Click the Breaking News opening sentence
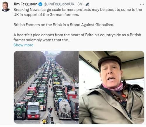 click(78, 12)
